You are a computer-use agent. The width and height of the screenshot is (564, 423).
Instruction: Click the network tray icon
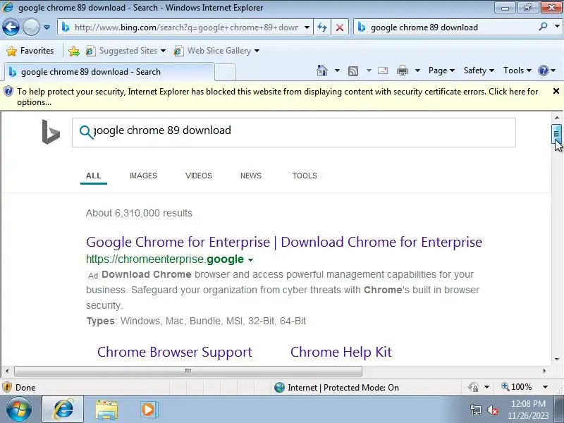pyautogui.click(x=475, y=410)
